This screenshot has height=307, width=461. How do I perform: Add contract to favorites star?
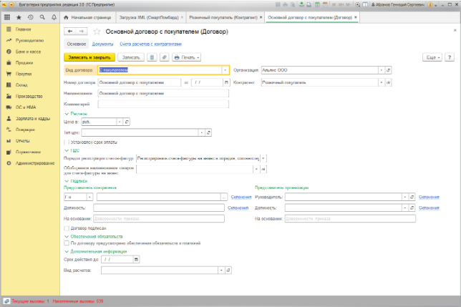(x=97, y=31)
